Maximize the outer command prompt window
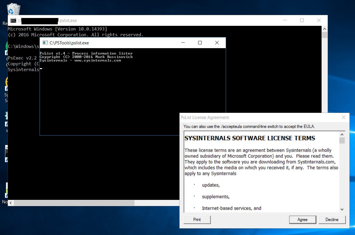 point(302,20)
